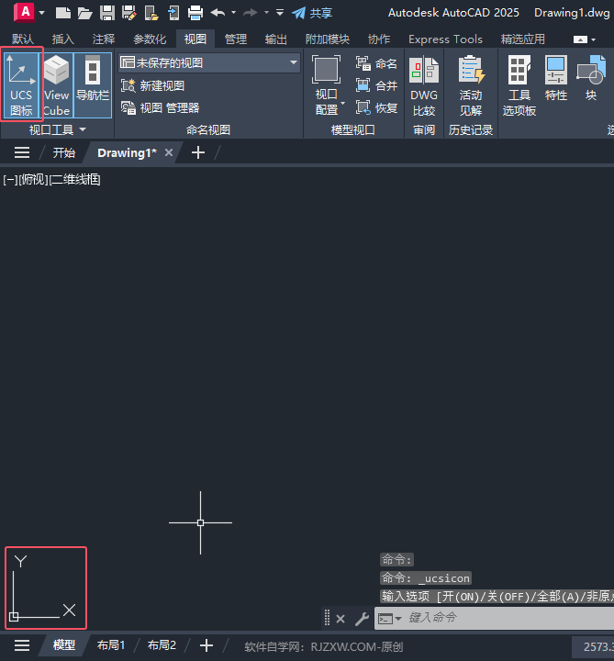Switch to the 注释 ribbon tab
614x661 pixels.
(103, 39)
